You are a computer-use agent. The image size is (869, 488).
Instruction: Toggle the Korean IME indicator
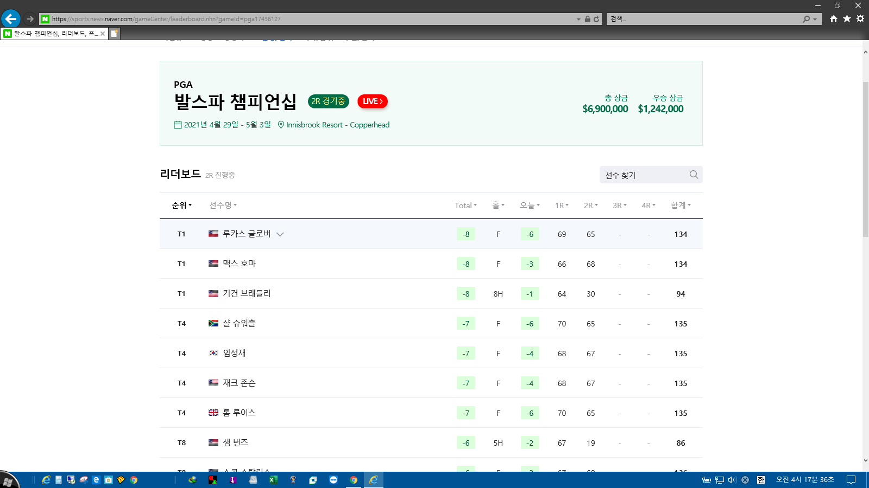click(x=761, y=480)
